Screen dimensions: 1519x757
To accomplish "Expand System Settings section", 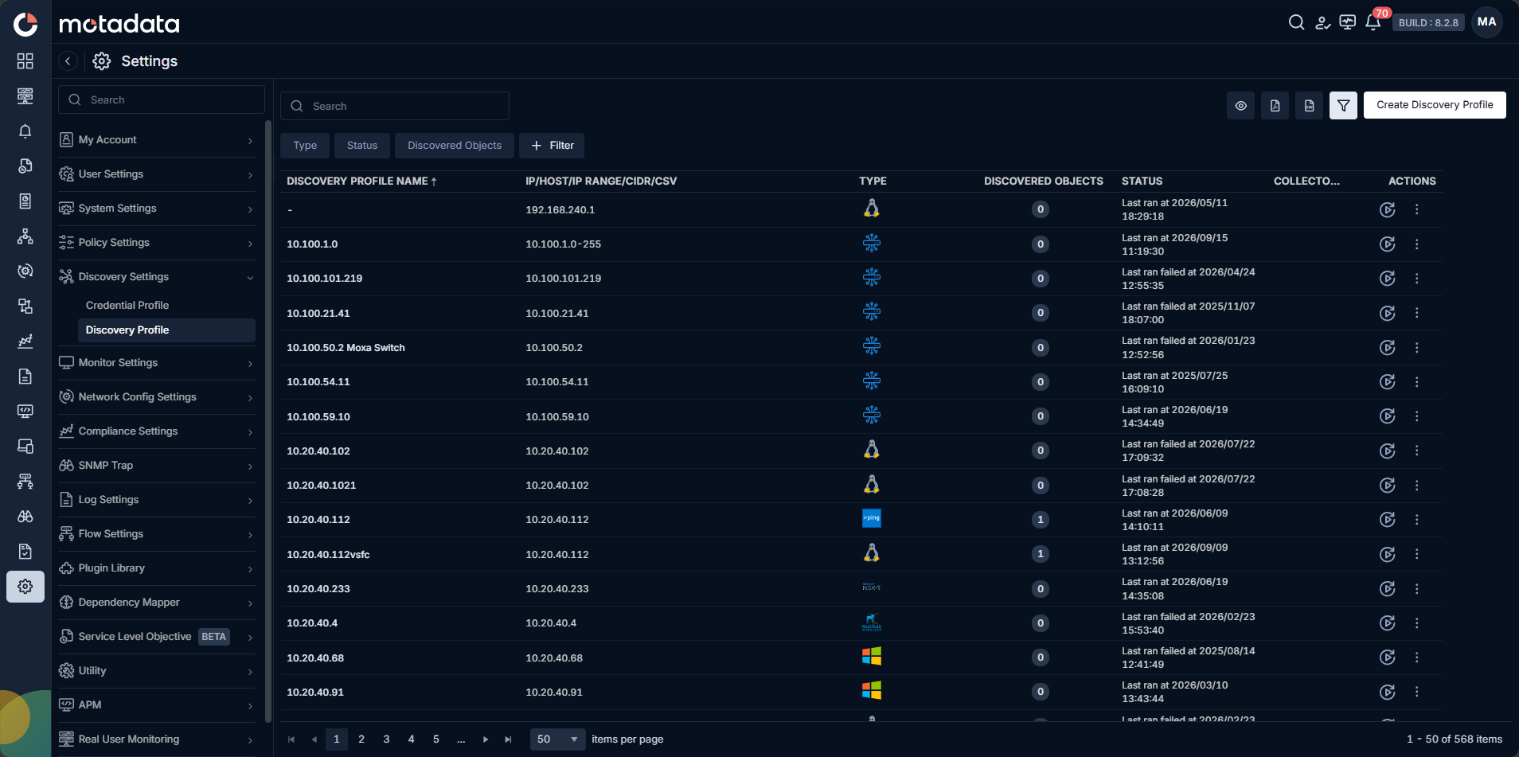I will tap(157, 209).
